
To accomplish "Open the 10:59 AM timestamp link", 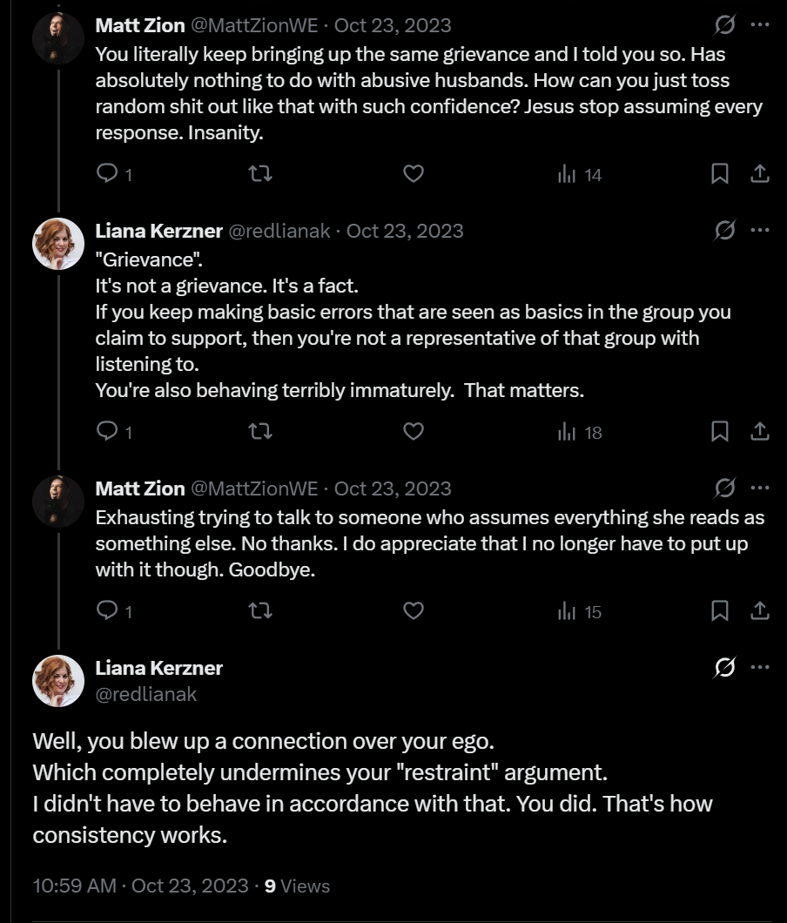I will pyautogui.click(x=141, y=886).
